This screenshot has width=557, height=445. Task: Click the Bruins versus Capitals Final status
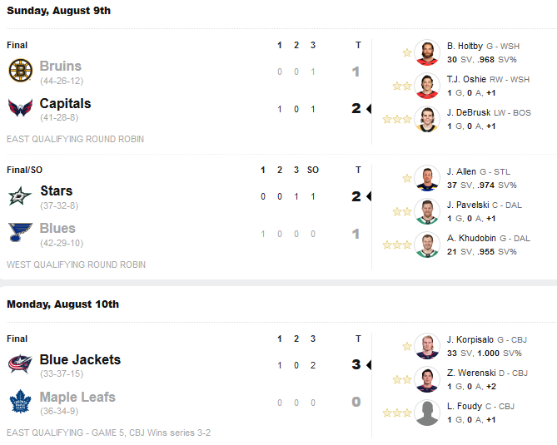pyautogui.click(x=17, y=45)
